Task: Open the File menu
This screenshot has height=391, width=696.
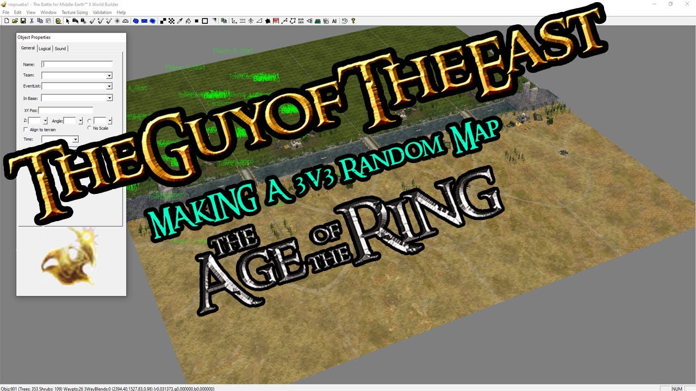Action: 6,12
